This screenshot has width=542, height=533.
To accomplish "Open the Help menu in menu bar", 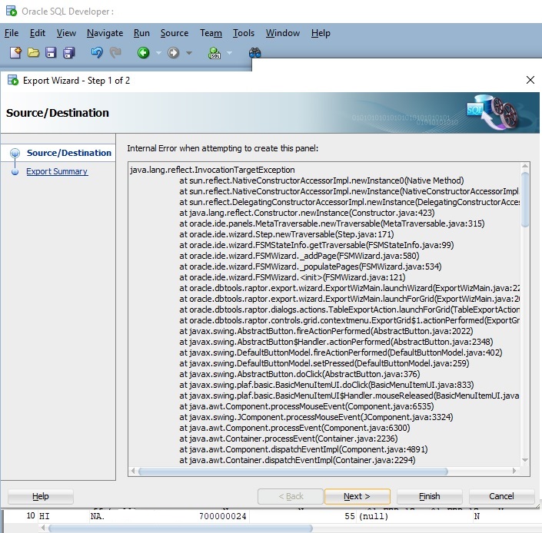I will pos(321,33).
